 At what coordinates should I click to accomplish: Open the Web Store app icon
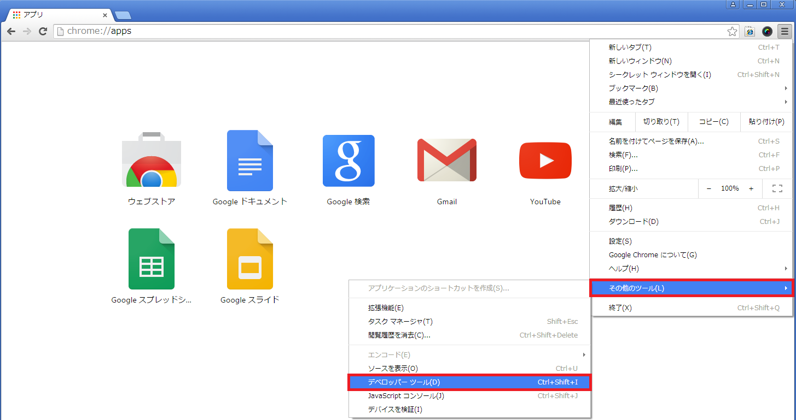(x=152, y=159)
